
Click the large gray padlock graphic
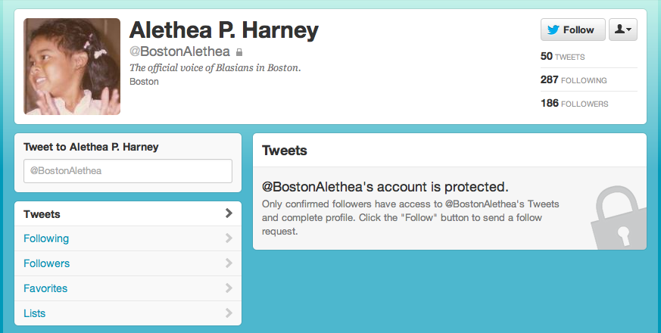coord(619,218)
